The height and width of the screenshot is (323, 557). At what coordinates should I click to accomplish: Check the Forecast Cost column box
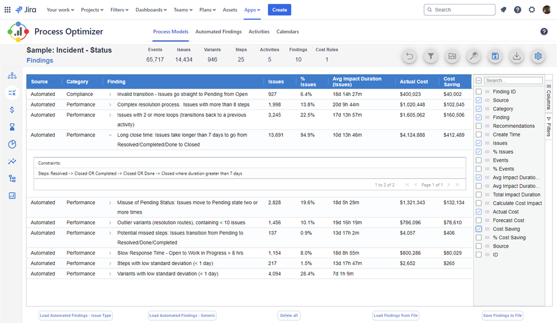479,220
